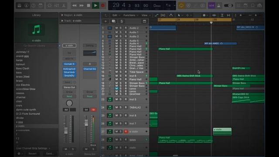
Task: Open the AUGraphicEQ plug-in slot
Action: coord(69,69)
